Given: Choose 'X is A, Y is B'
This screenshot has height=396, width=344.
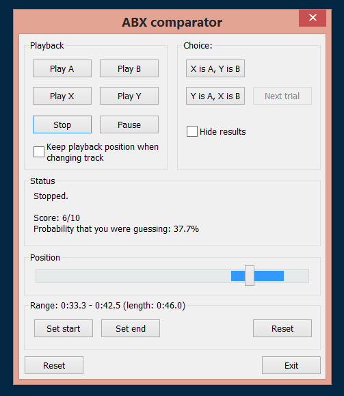Looking at the screenshot, I should click(215, 68).
